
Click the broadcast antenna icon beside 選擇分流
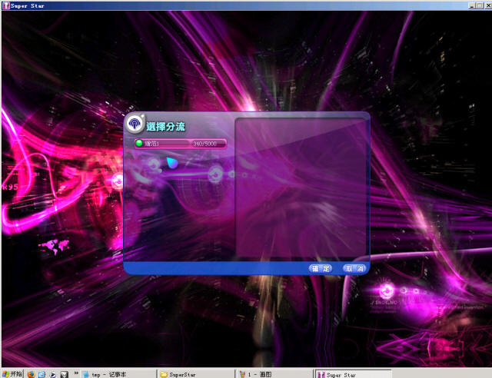[135, 124]
